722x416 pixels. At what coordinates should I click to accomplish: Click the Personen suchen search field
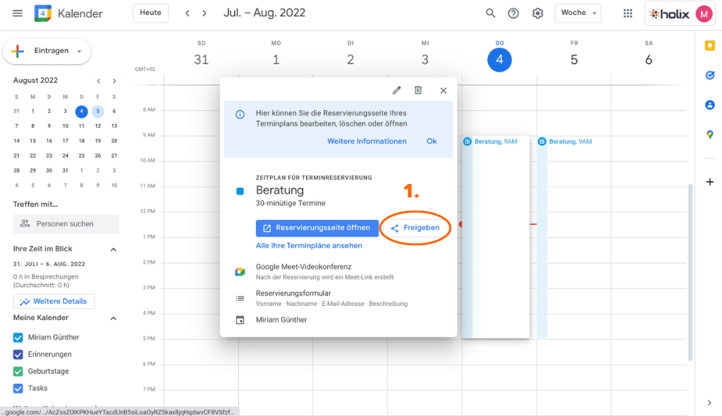coord(66,224)
